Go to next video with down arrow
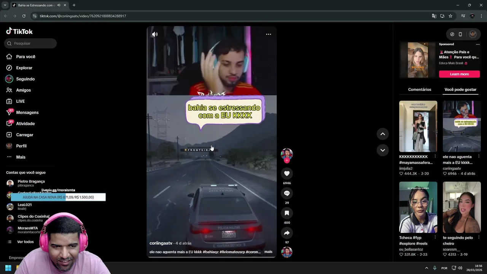Viewport: 487px width, 274px height. click(383, 150)
